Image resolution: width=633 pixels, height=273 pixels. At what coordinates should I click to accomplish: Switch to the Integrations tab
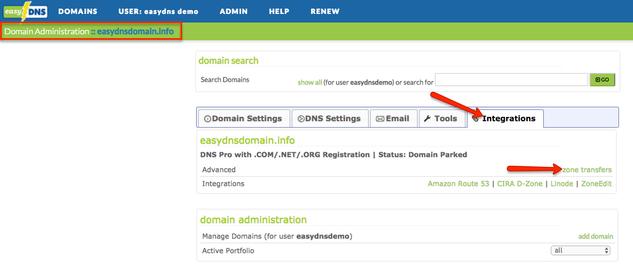click(x=505, y=119)
